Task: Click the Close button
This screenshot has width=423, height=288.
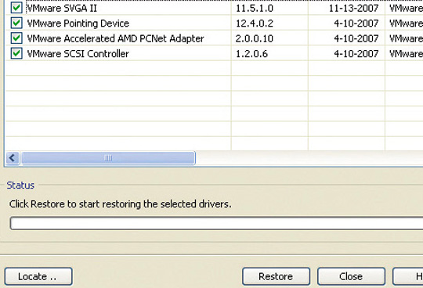Action: [351, 276]
